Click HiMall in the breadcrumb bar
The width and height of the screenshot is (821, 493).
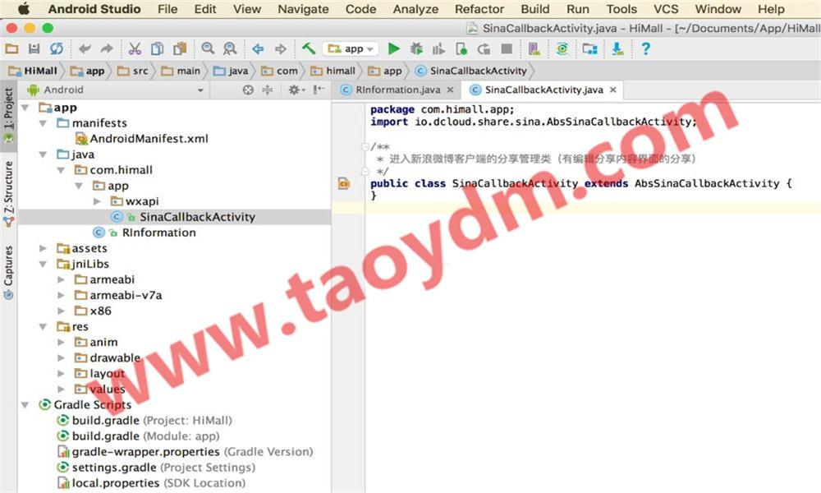pyautogui.click(x=34, y=71)
